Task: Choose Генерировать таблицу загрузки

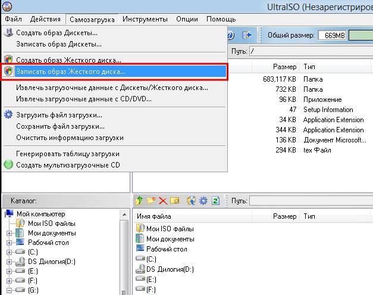Action: (114, 154)
